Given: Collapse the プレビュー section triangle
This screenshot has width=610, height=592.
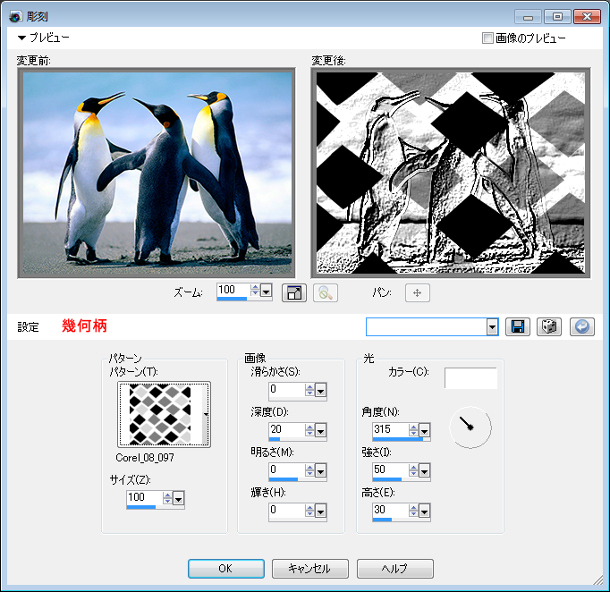Looking at the screenshot, I should click(x=21, y=38).
